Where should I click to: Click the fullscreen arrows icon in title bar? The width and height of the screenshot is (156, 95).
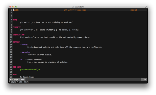click(x=146, y=7)
